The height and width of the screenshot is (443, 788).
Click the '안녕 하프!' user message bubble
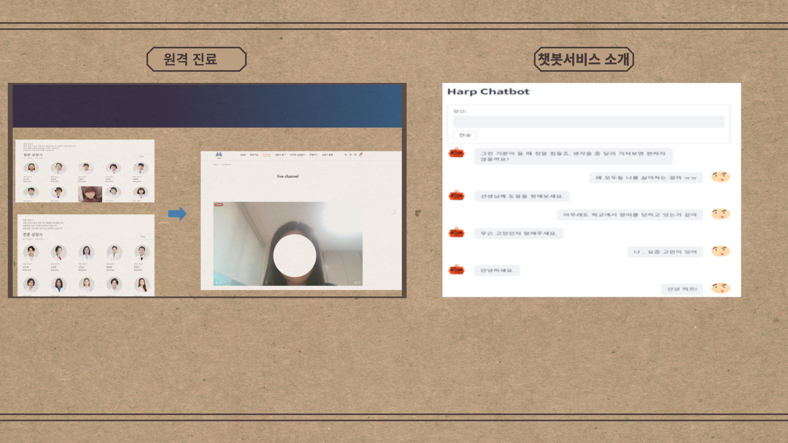[x=682, y=289]
